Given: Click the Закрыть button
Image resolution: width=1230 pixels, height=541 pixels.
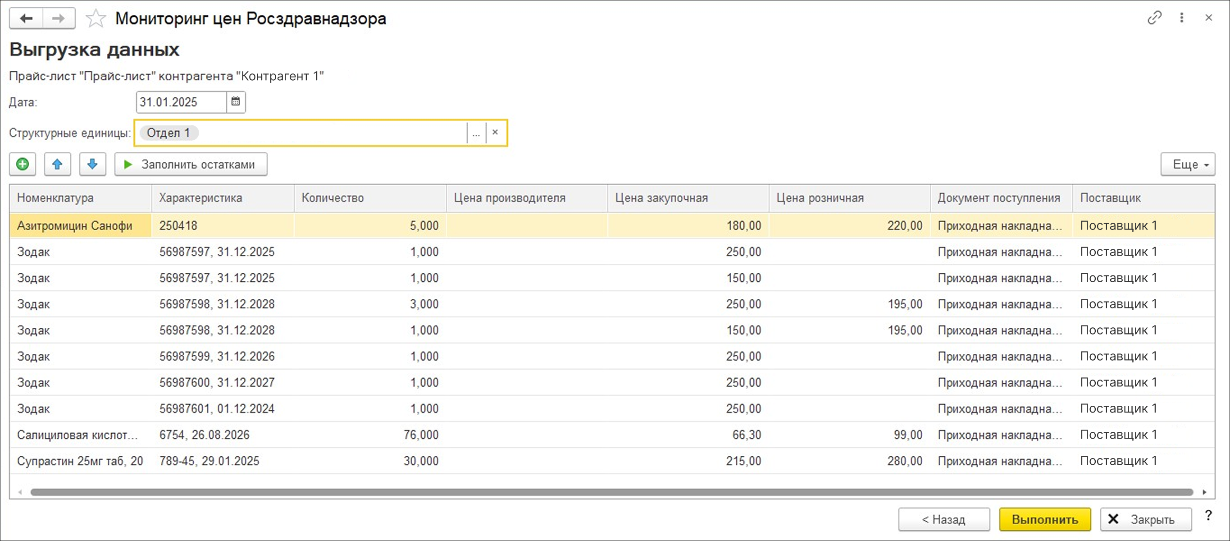Looking at the screenshot, I should [1145, 519].
